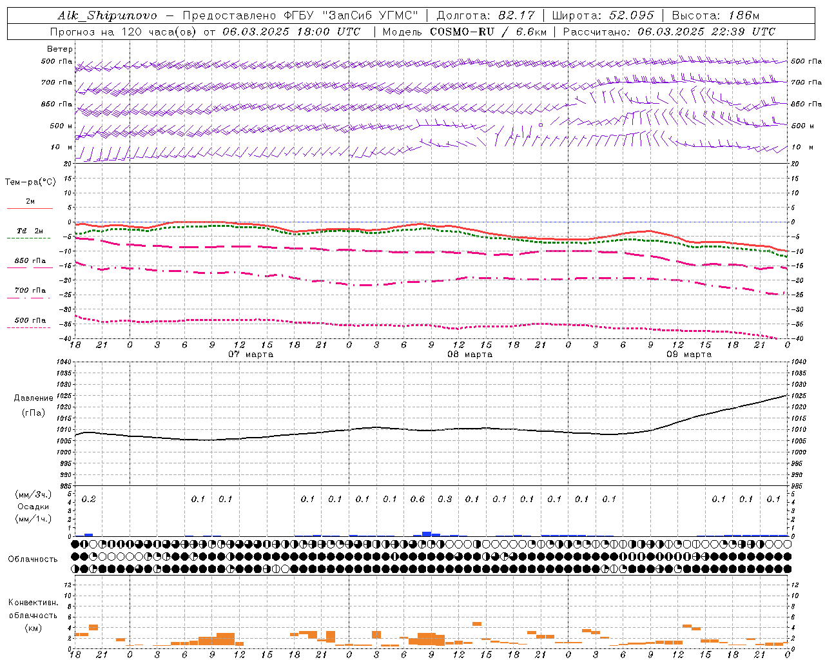
Task: Click '(км)' convective cloud unit label
Action: coord(33,628)
